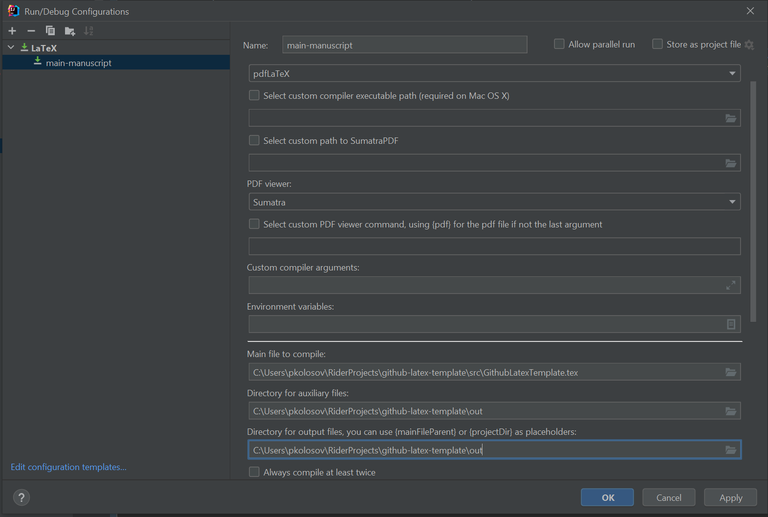This screenshot has width=768, height=517.
Task: Expand the custom compiler arguments field
Action: click(x=731, y=285)
